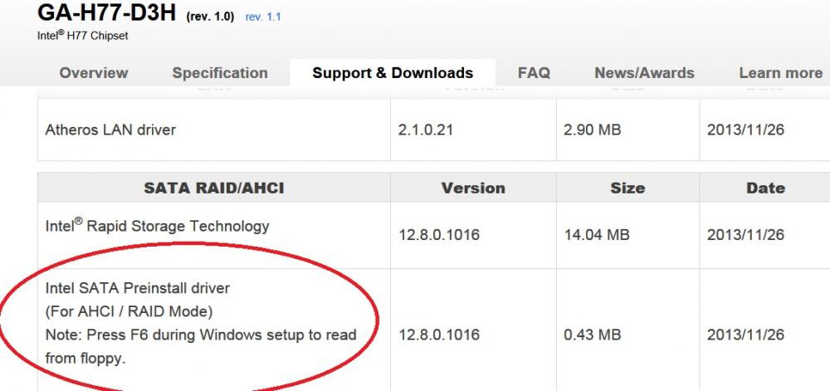830x391 pixels.
Task: Click the Rapid Storage Technology version 12.8.0.1016 cell
Action: pyautogui.click(x=439, y=234)
